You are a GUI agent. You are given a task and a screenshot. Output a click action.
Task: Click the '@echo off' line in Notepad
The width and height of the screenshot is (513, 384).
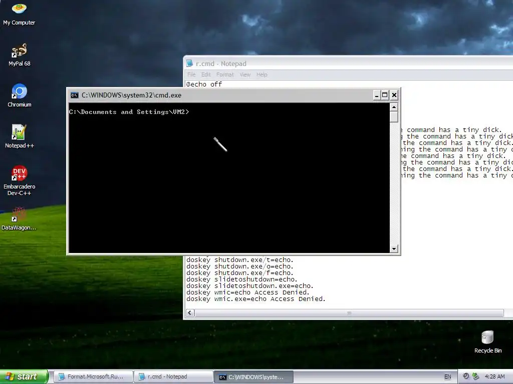(x=204, y=84)
